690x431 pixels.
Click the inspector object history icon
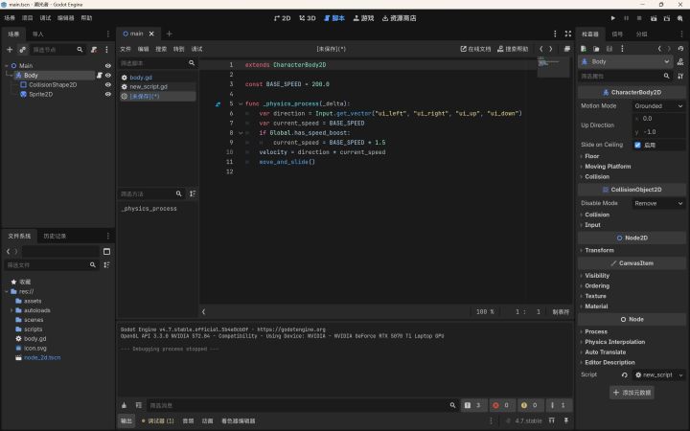(680, 49)
